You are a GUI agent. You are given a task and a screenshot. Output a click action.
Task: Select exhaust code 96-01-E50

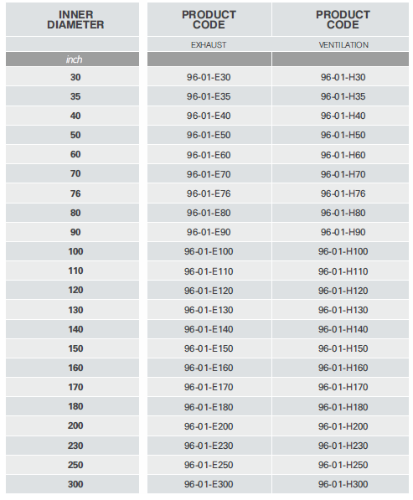209,135
